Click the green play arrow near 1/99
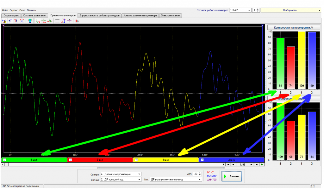The image size is (324, 189). [x=262, y=164]
